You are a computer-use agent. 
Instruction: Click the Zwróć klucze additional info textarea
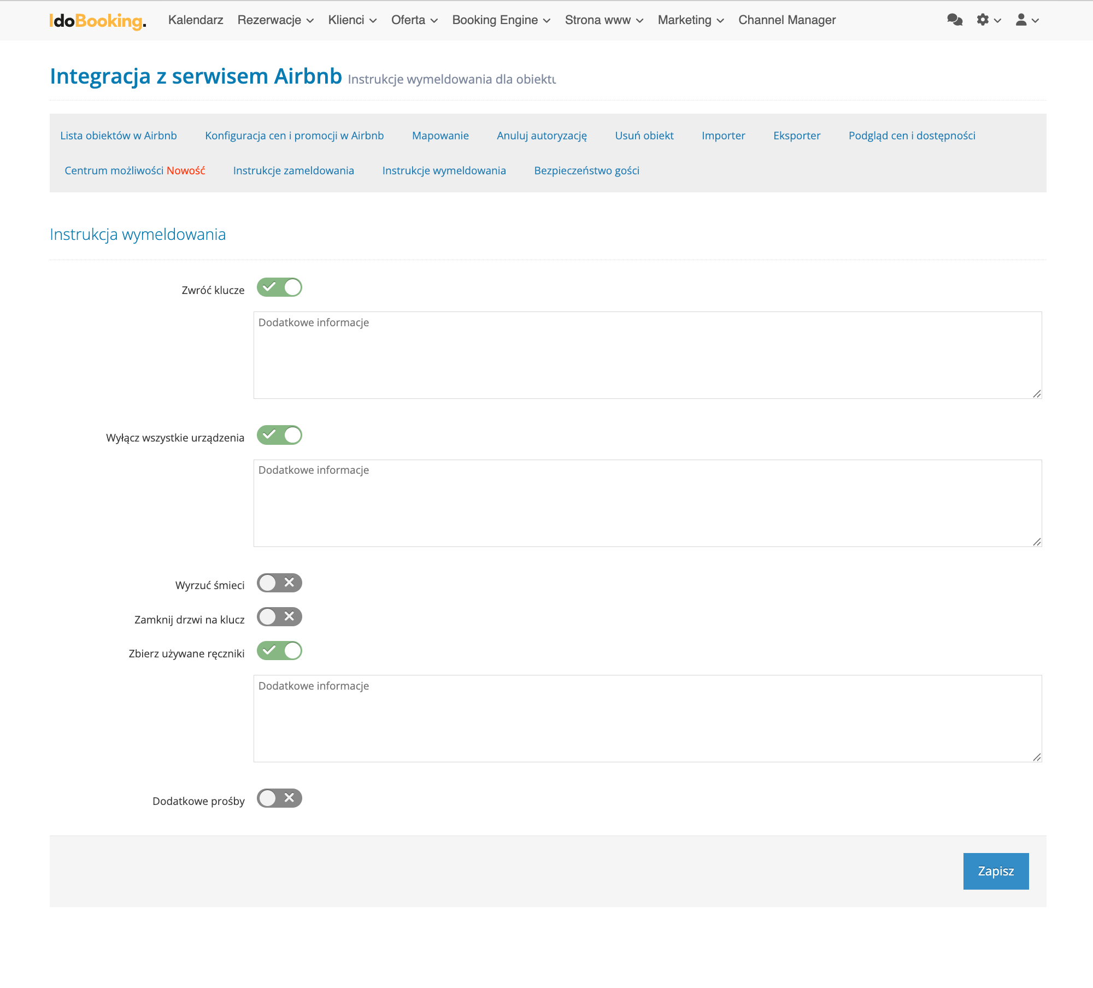pyautogui.click(x=647, y=355)
